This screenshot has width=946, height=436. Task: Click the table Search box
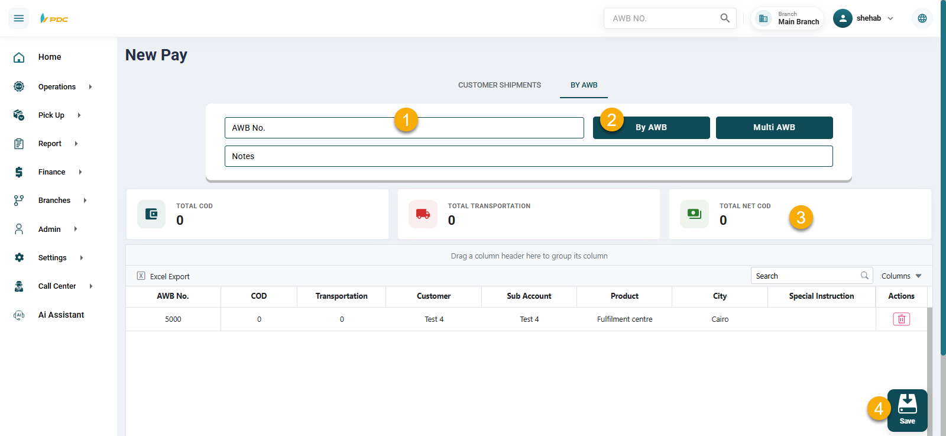click(806, 276)
